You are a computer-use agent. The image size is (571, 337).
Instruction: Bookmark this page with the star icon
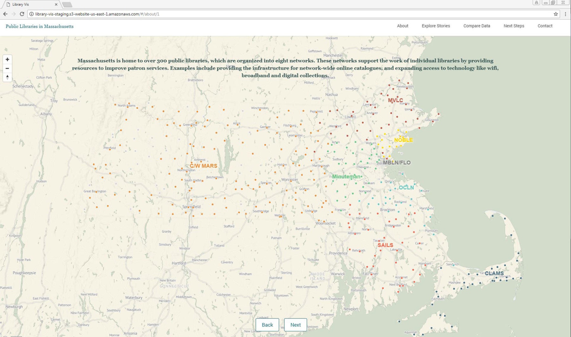click(x=556, y=14)
